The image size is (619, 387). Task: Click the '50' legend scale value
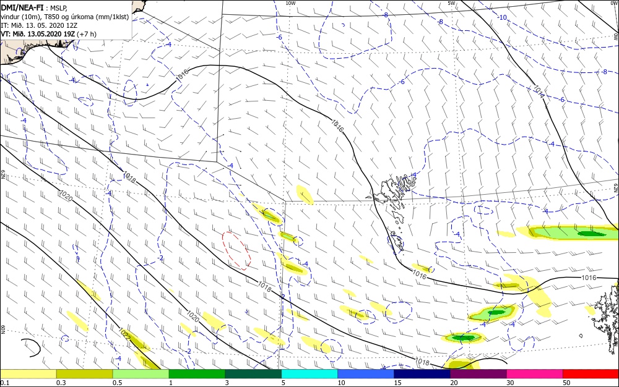pyautogui.click(x=566, y=383)
